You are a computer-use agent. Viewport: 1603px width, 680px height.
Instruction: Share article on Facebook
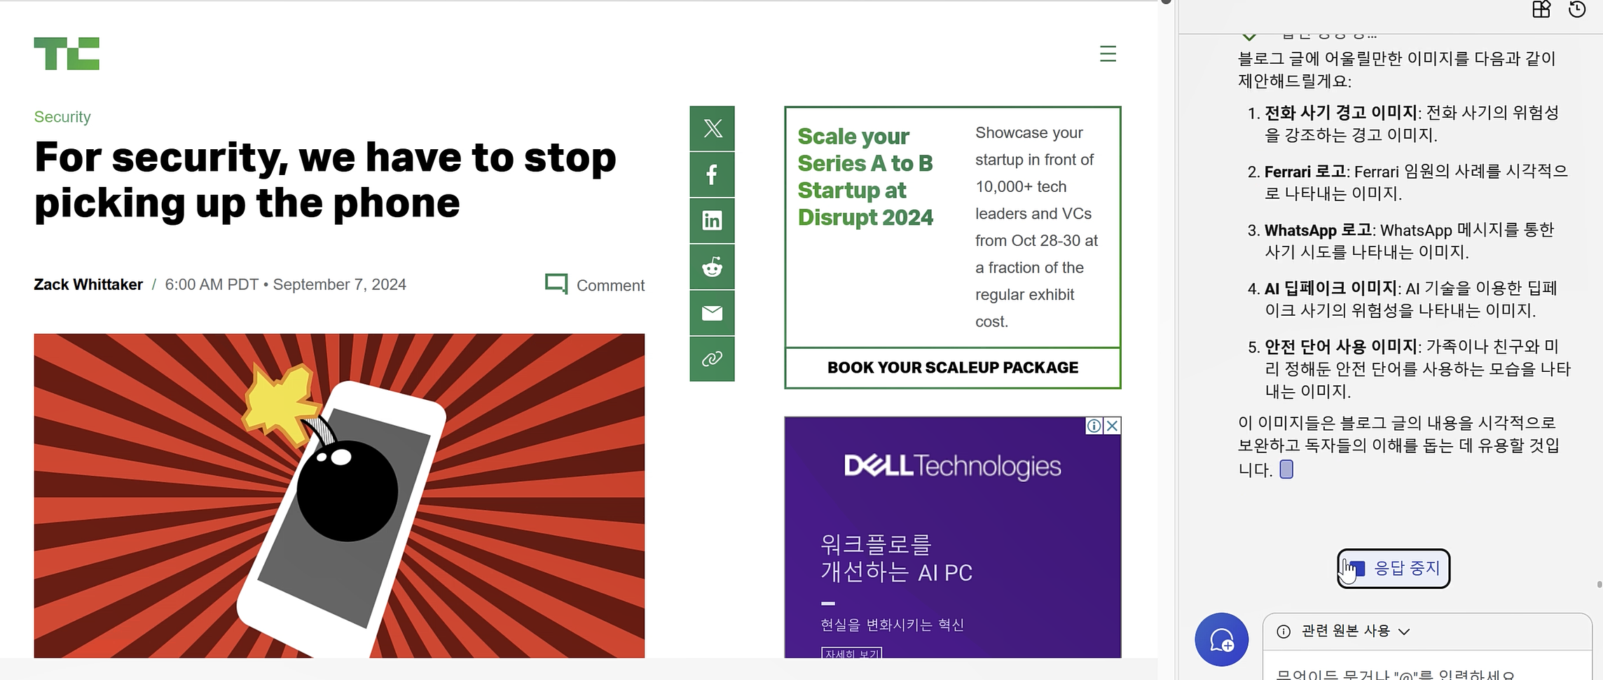coord(712,174)
